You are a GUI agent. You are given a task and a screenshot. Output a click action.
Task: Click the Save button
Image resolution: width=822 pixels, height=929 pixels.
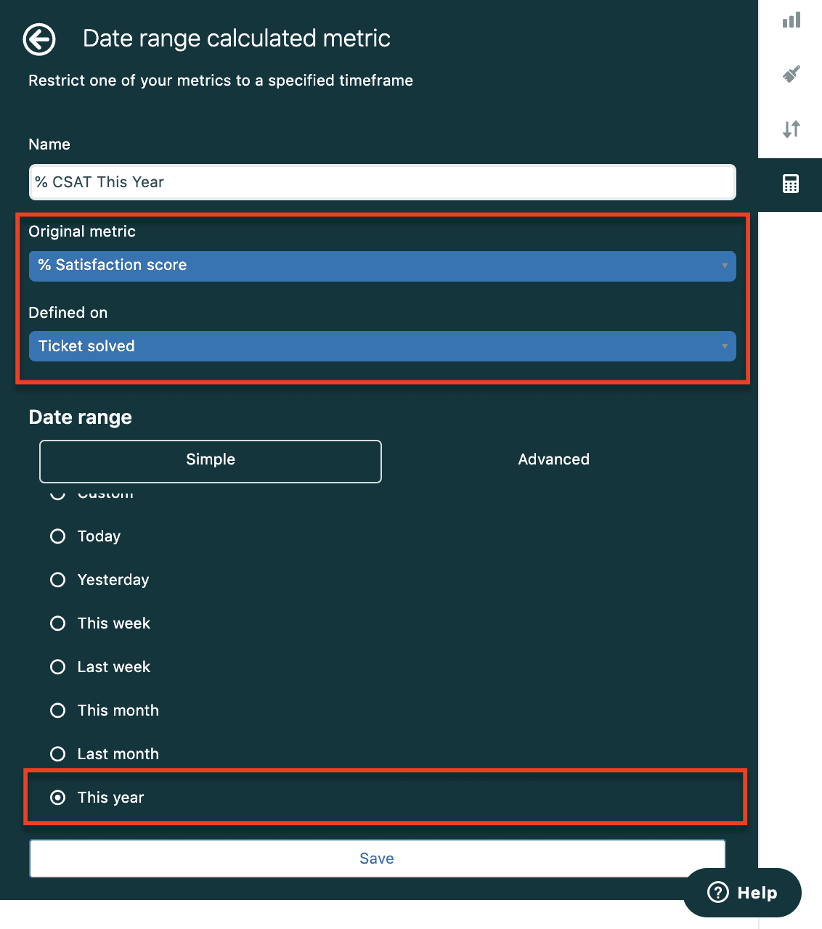coord(376,858)
